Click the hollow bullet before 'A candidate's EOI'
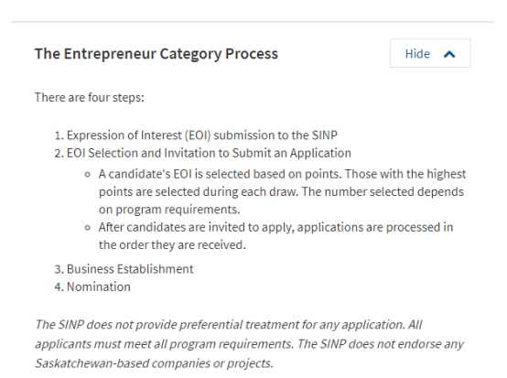507x378 pixels. pyautogui.click(x=87, y=175)
